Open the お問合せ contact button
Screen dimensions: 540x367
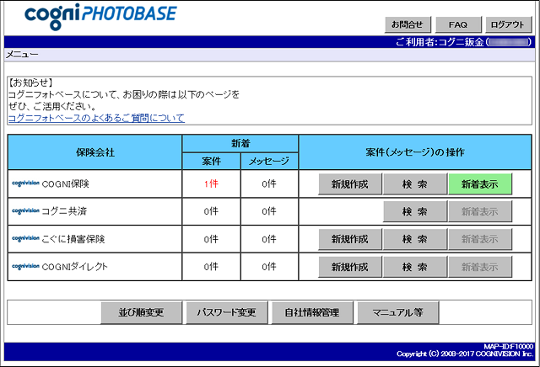(408, 24)
